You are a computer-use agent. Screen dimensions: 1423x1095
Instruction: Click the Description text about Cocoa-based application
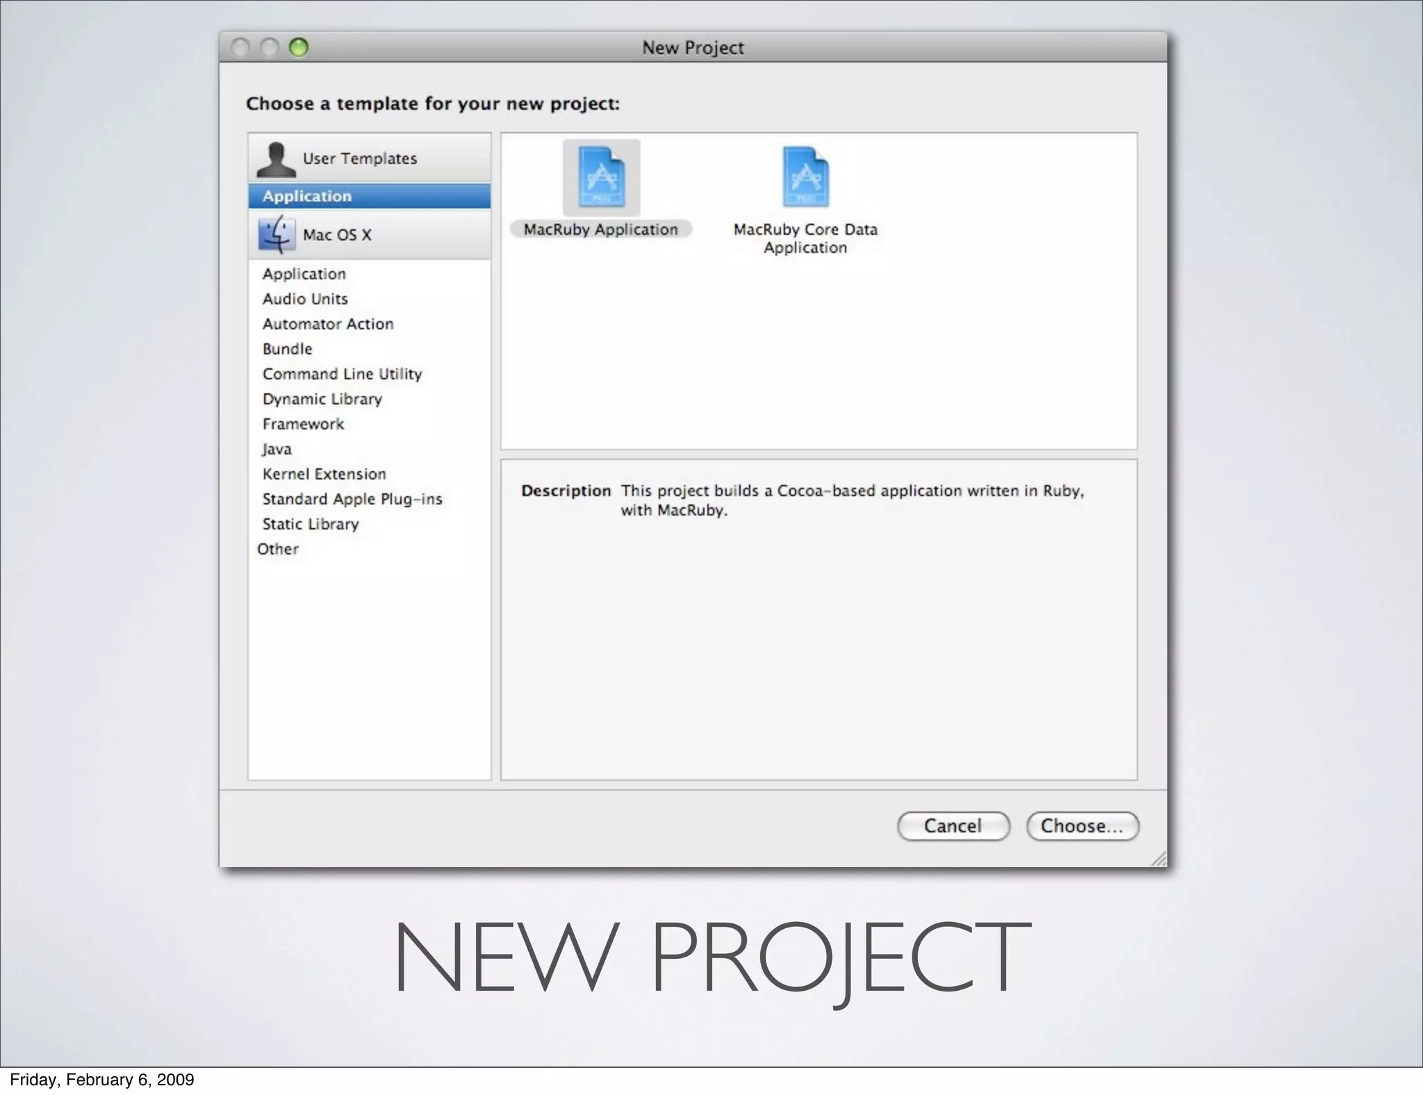pyautogui.click(x=852, y=500)
